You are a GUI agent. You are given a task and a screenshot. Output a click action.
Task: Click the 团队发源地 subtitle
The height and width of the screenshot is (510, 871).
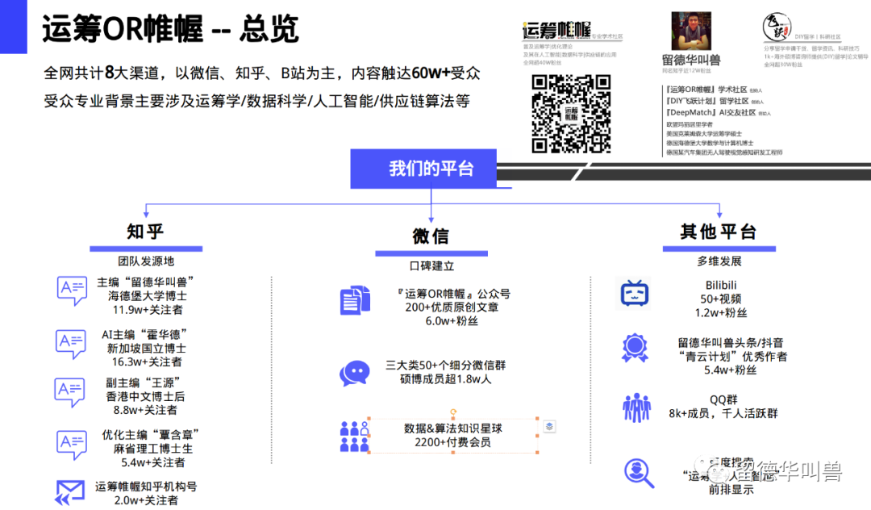coord(145,261)
